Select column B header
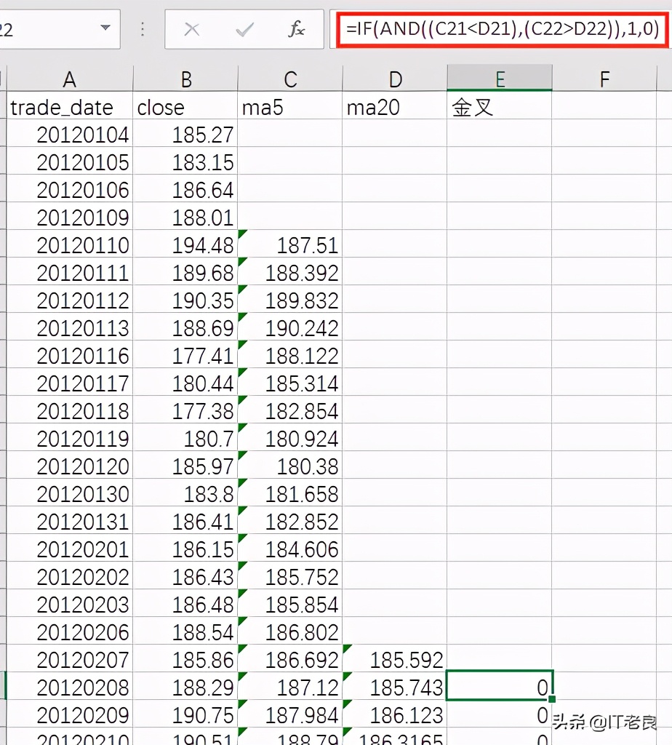 185,79
